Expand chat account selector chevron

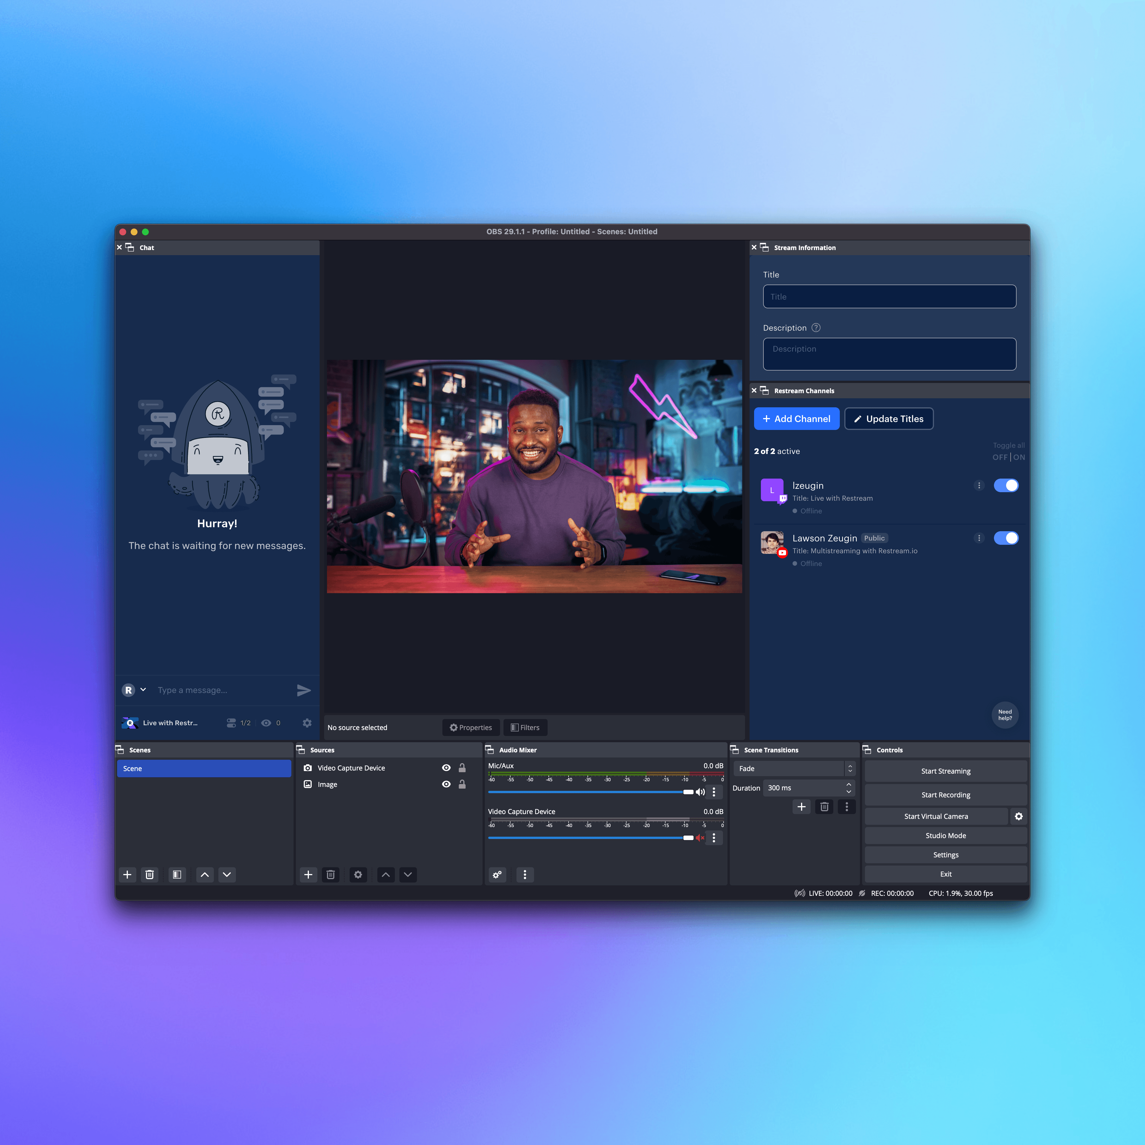click(x=143, y=689)
